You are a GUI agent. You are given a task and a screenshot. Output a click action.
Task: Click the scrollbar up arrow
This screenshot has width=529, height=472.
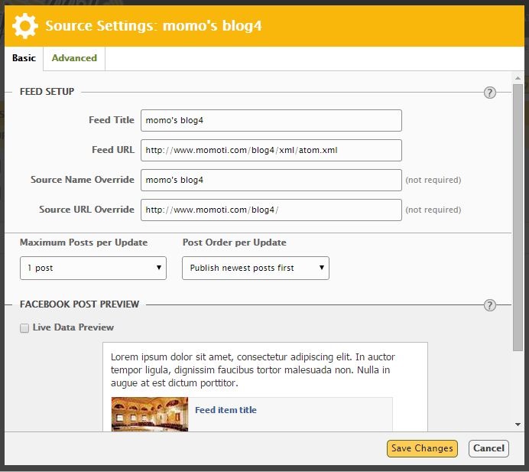(518, 78)
